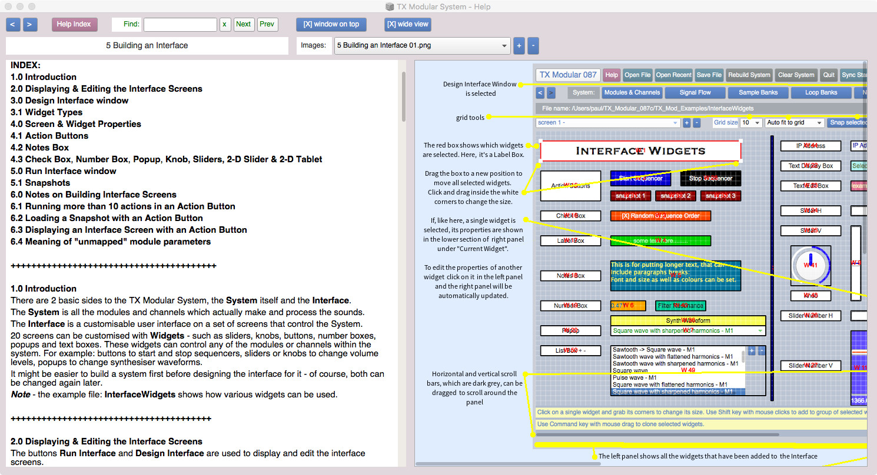Click the Synth Waveform popup in the image
The width and height of the screenshot is (877, 475).
[x=687, y=330]
